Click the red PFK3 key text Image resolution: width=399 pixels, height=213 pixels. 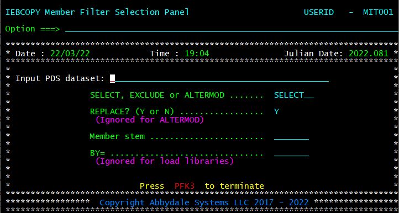[185, 186]
